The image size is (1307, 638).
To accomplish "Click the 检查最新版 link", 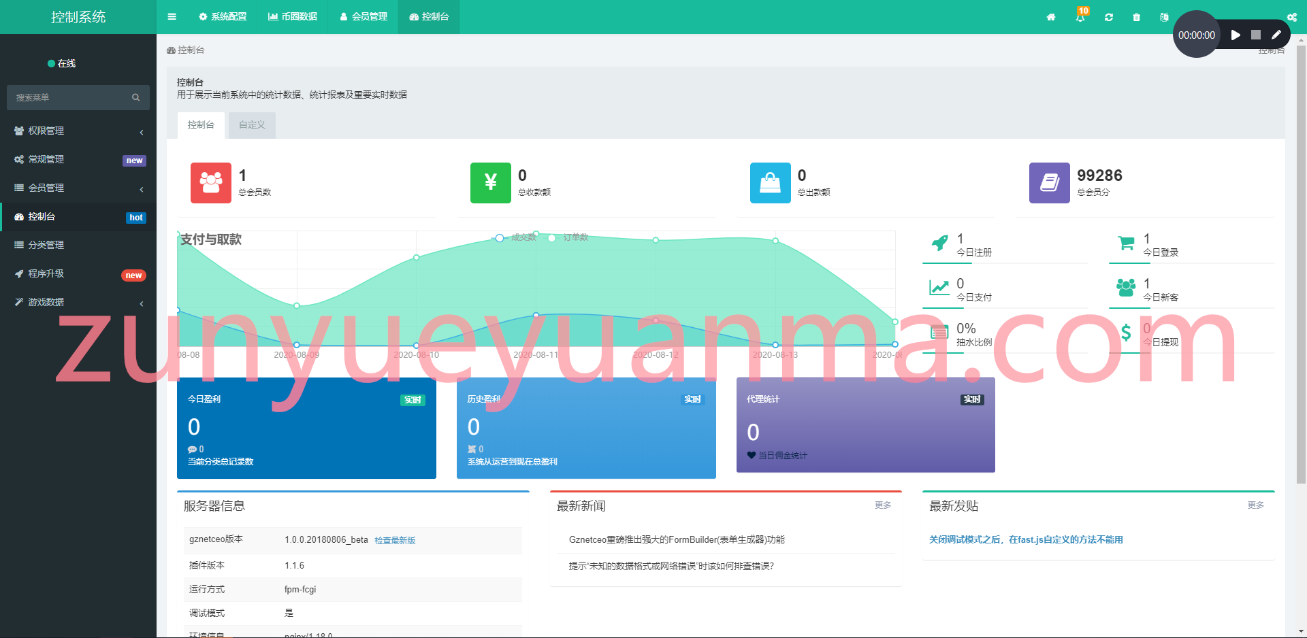I will click(395, 541).
